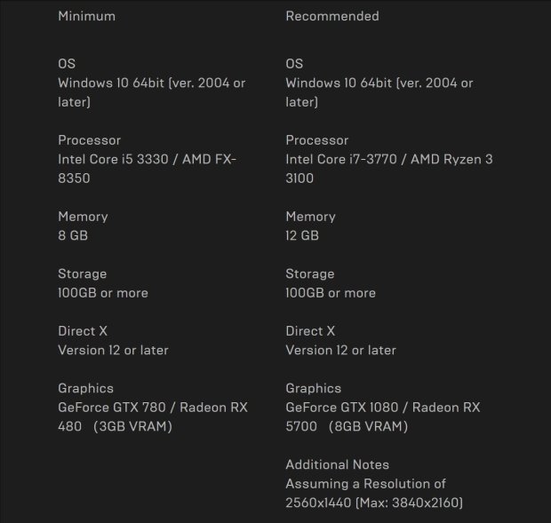Click recommended Version 12 or later text

tap(341, 351)
